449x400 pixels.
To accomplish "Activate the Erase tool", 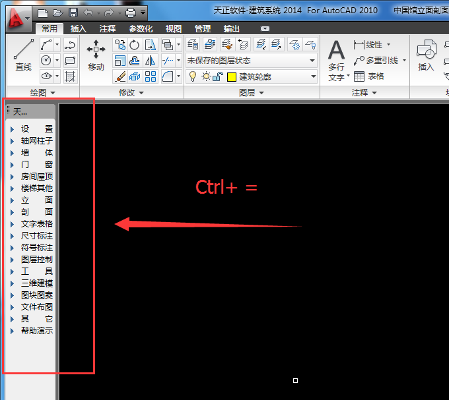I will tap(120, 76).
